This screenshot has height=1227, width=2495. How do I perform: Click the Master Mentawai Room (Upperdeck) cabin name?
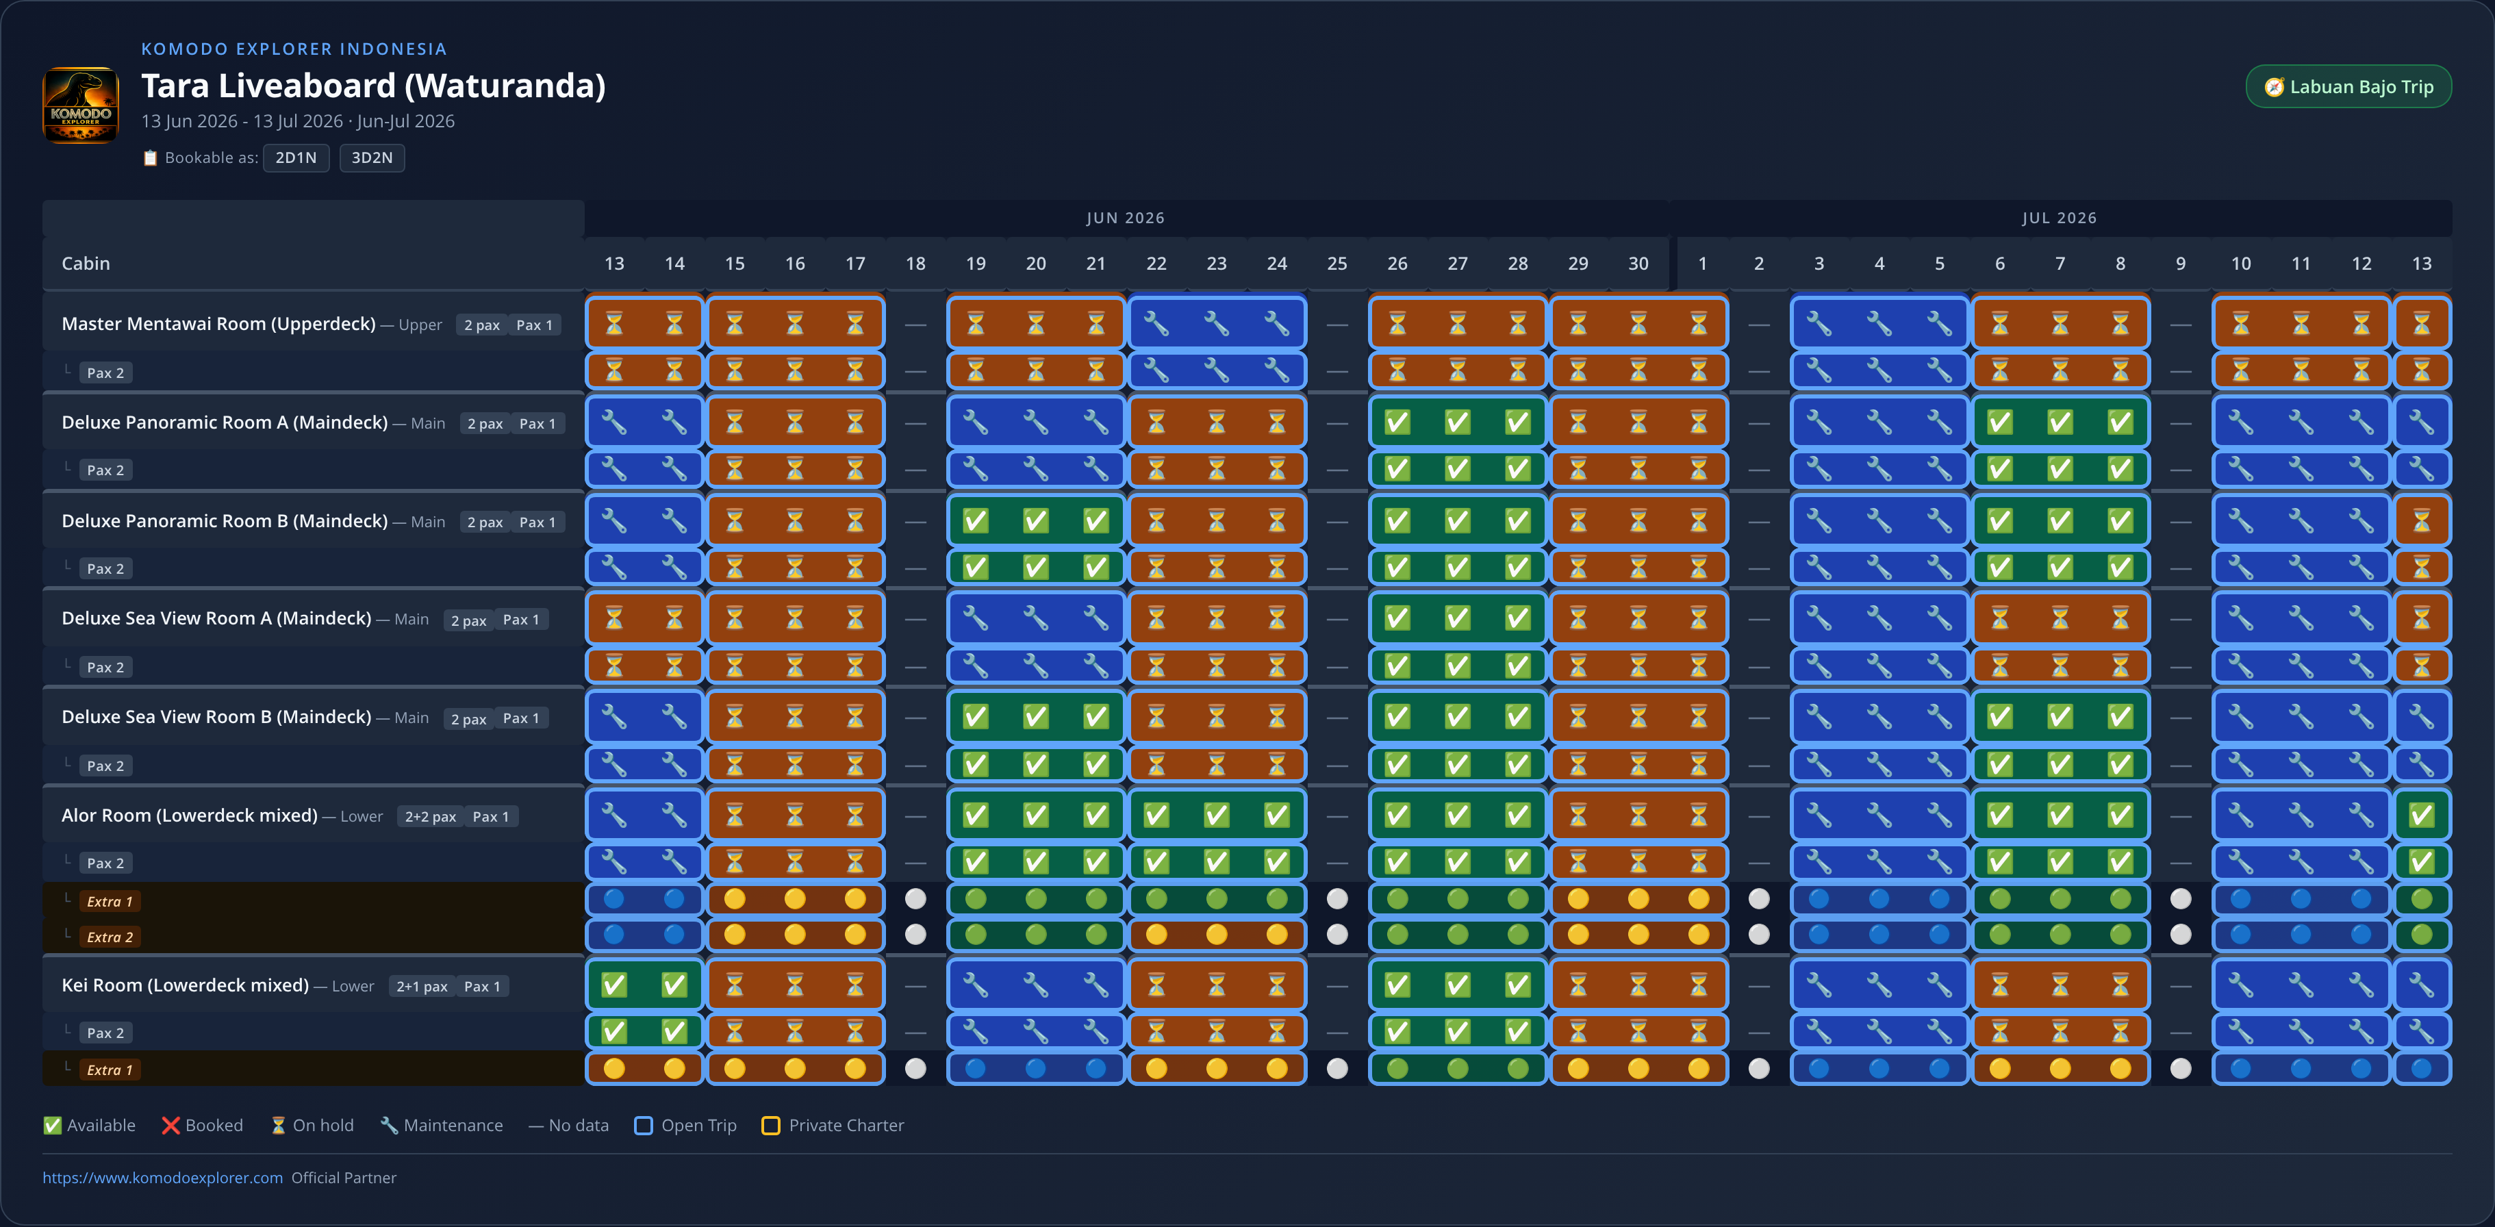coord(219,323)
